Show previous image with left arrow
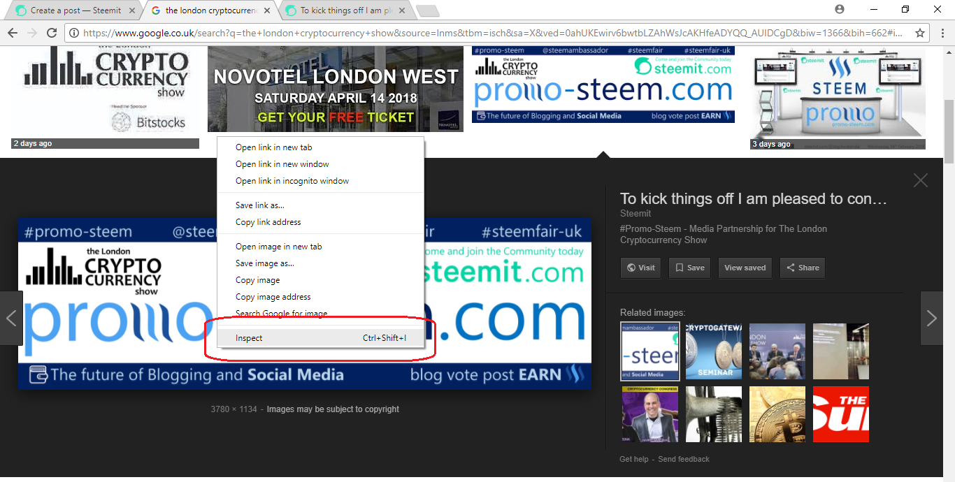 pos(11,319)
